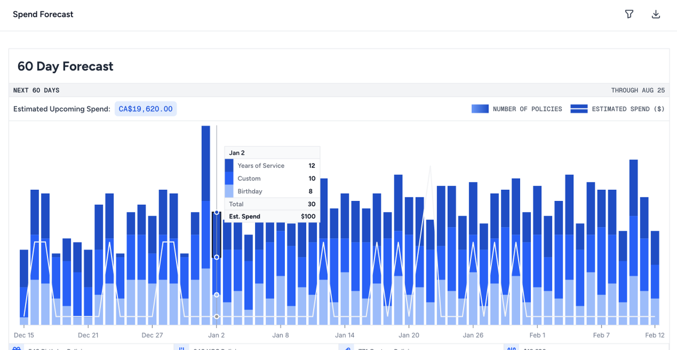677x350 pixels.
Task: Click the Spend Forecast page title
Action: pos(43,14)
